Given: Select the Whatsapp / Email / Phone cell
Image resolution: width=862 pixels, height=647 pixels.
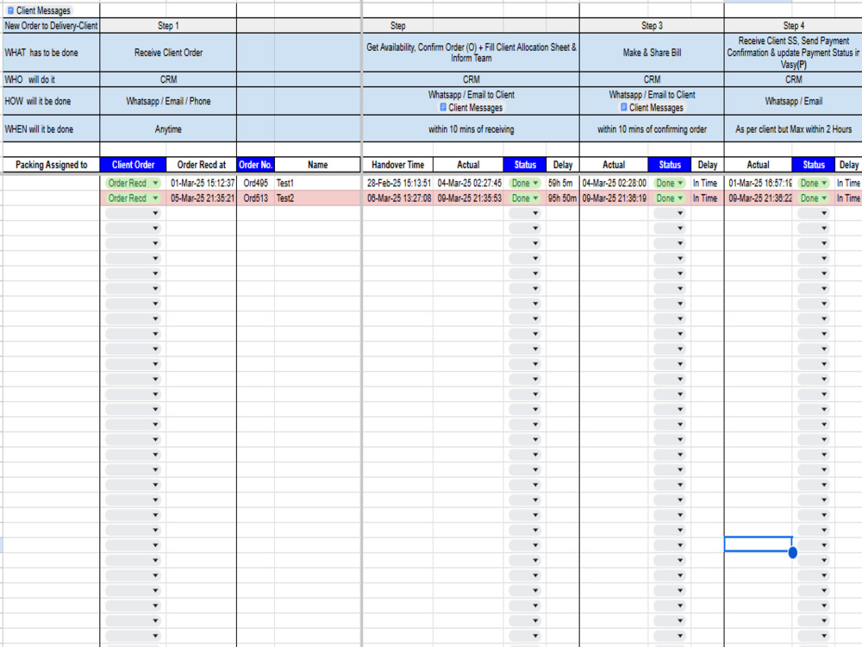Looking at the screenshot, I should pyautogui.click(x=168, y=101).
